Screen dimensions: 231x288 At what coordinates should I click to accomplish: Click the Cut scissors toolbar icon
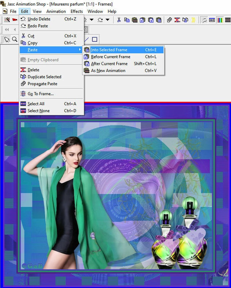pyautogui.click(x=119, y=20)
